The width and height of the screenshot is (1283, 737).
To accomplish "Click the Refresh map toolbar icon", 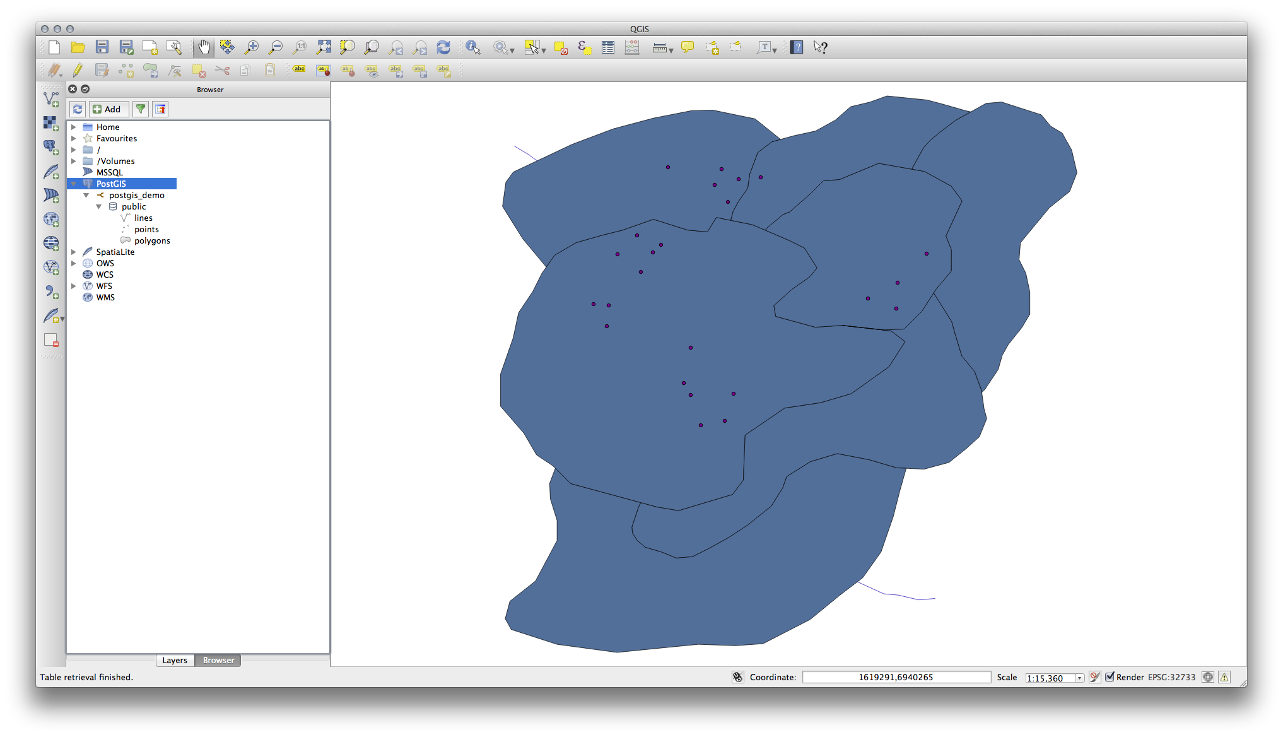I will pyautogui.click(x=443, y=47).
